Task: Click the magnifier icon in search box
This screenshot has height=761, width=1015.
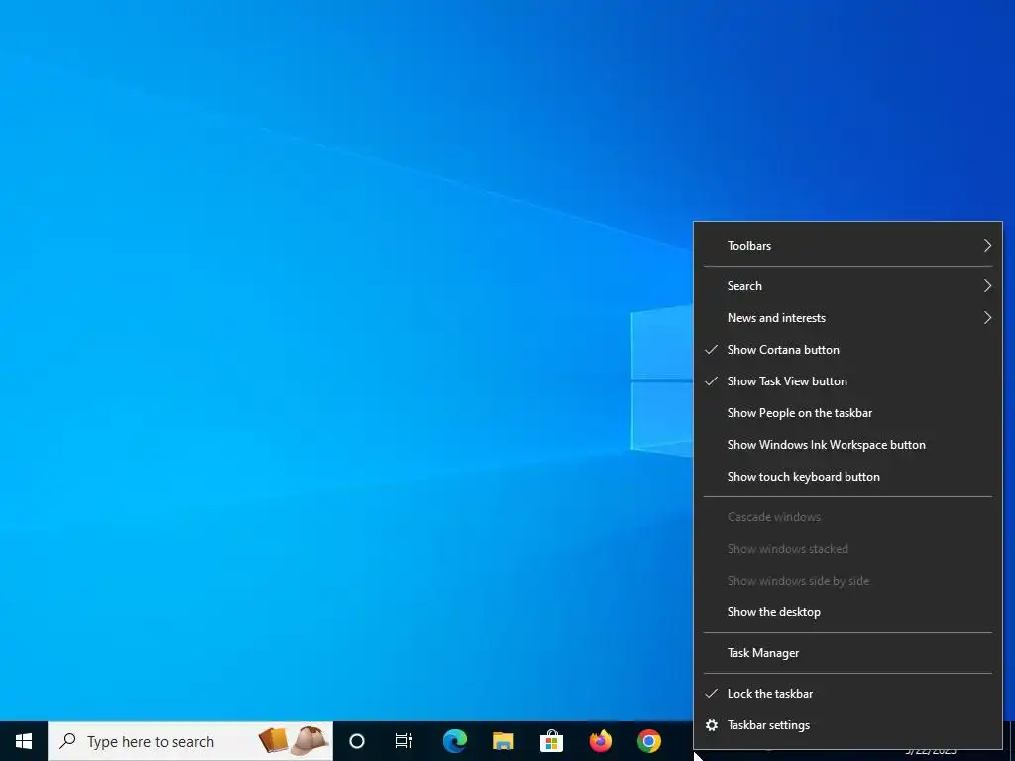Action: coord(67,741)
